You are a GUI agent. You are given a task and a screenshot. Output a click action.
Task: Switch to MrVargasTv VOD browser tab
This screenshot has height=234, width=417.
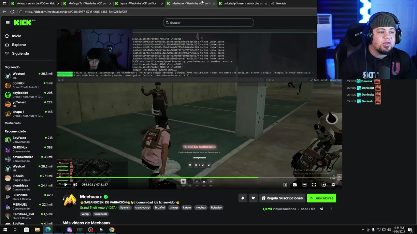87,3
